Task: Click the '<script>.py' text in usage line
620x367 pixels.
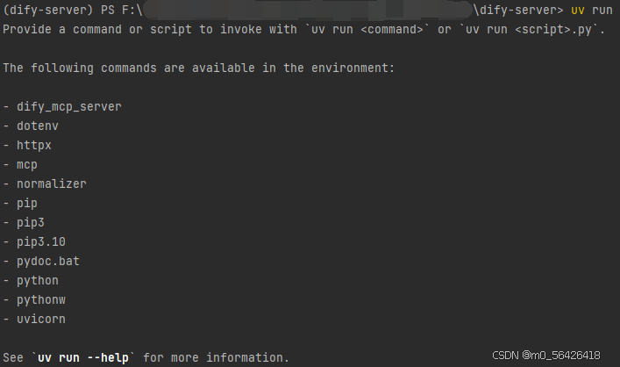Action: tap(553, 30)
